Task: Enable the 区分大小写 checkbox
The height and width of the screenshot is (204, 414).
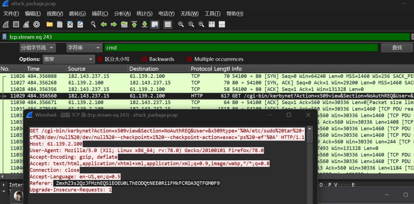Action: (100, 59)
